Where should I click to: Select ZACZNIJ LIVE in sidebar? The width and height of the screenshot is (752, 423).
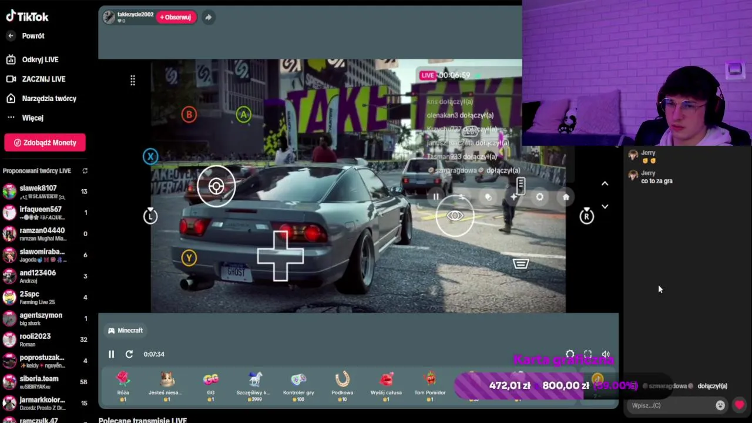[36, 79]
